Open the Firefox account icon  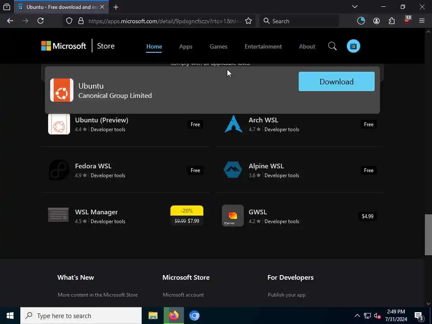click(x=376, y=21)
